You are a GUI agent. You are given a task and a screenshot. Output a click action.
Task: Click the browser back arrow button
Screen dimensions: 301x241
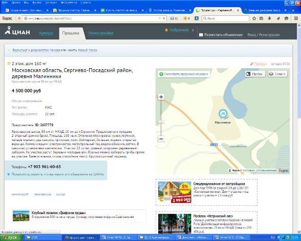19,18
